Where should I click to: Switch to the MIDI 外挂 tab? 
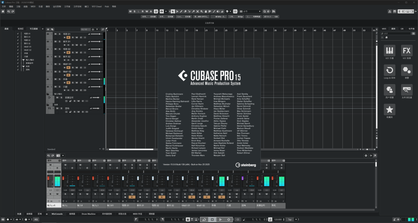tap(138, 214)
